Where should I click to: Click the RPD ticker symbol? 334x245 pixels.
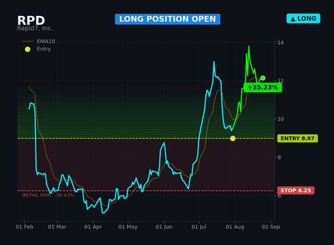pos(31,21)
